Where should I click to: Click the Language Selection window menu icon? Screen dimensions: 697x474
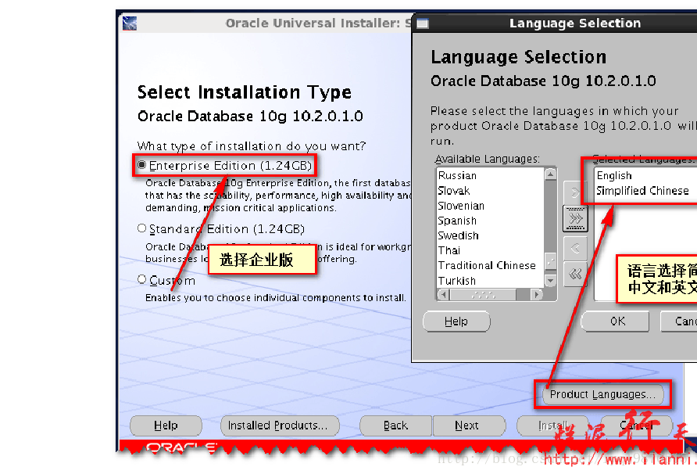(423, 23)
